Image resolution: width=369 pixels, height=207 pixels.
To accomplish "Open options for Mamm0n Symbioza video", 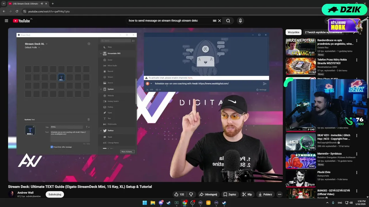I will [x=357, y=154].
